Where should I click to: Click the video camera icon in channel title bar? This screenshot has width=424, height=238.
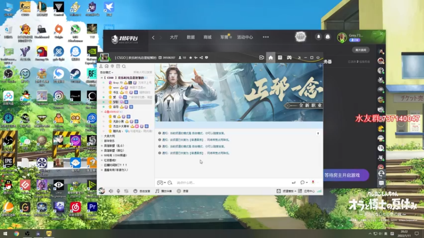tap(261, 58)
